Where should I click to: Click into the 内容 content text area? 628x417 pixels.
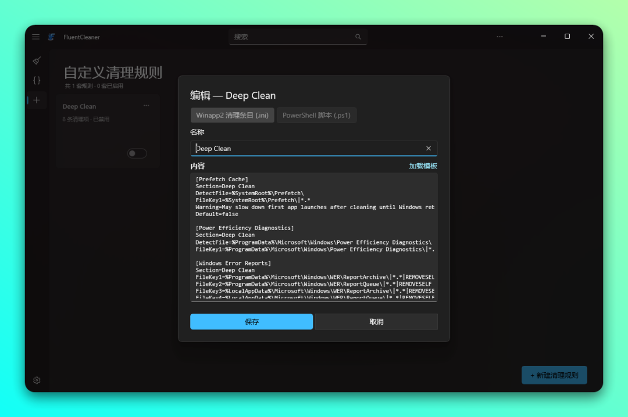[314, 238]
